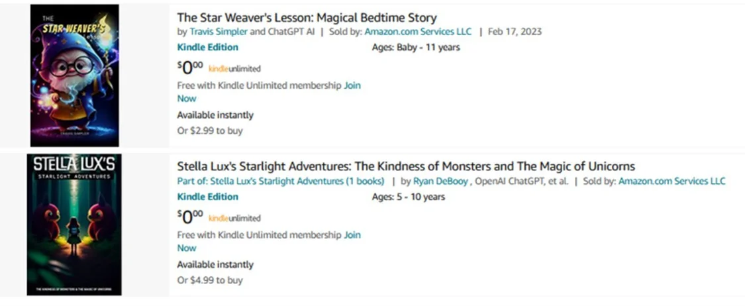Join Now for Kindle Unlimited on first book
Viewport: 745px width, 306px height.
(352, 85)
